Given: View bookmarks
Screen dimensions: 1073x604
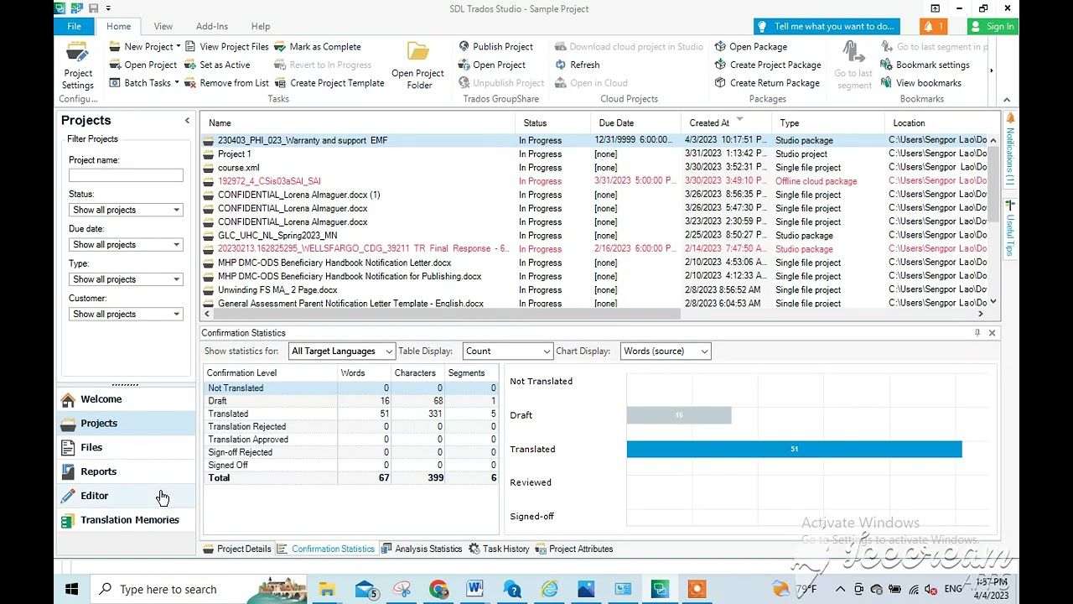Looking at the screenshot, I should 921,83.
